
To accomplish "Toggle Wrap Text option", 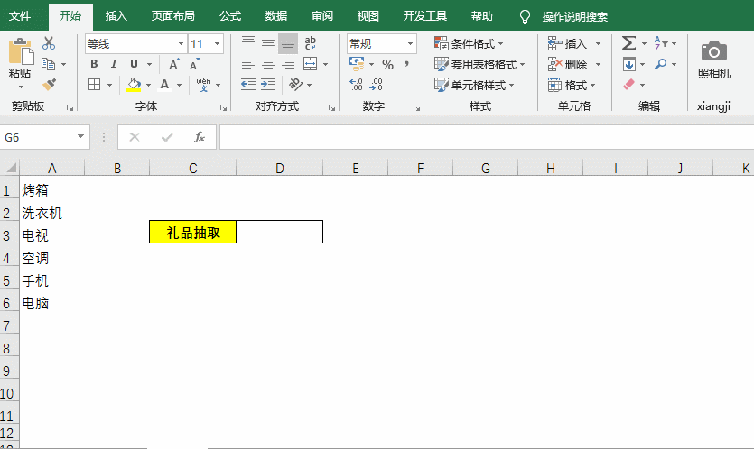I will (310, 43).
